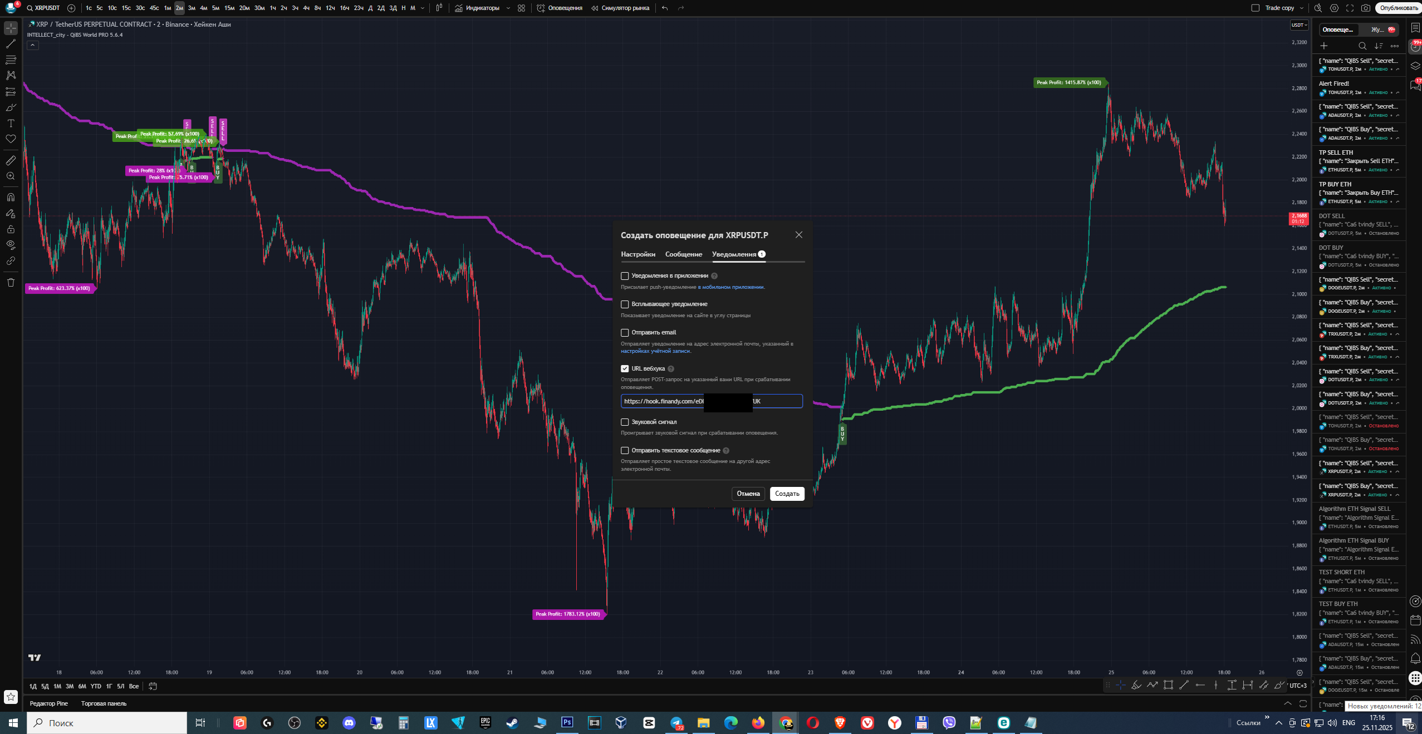Enable the sound signal checkbox
Viewport: 1422px width, 734px height.
[x=625, y=422]
